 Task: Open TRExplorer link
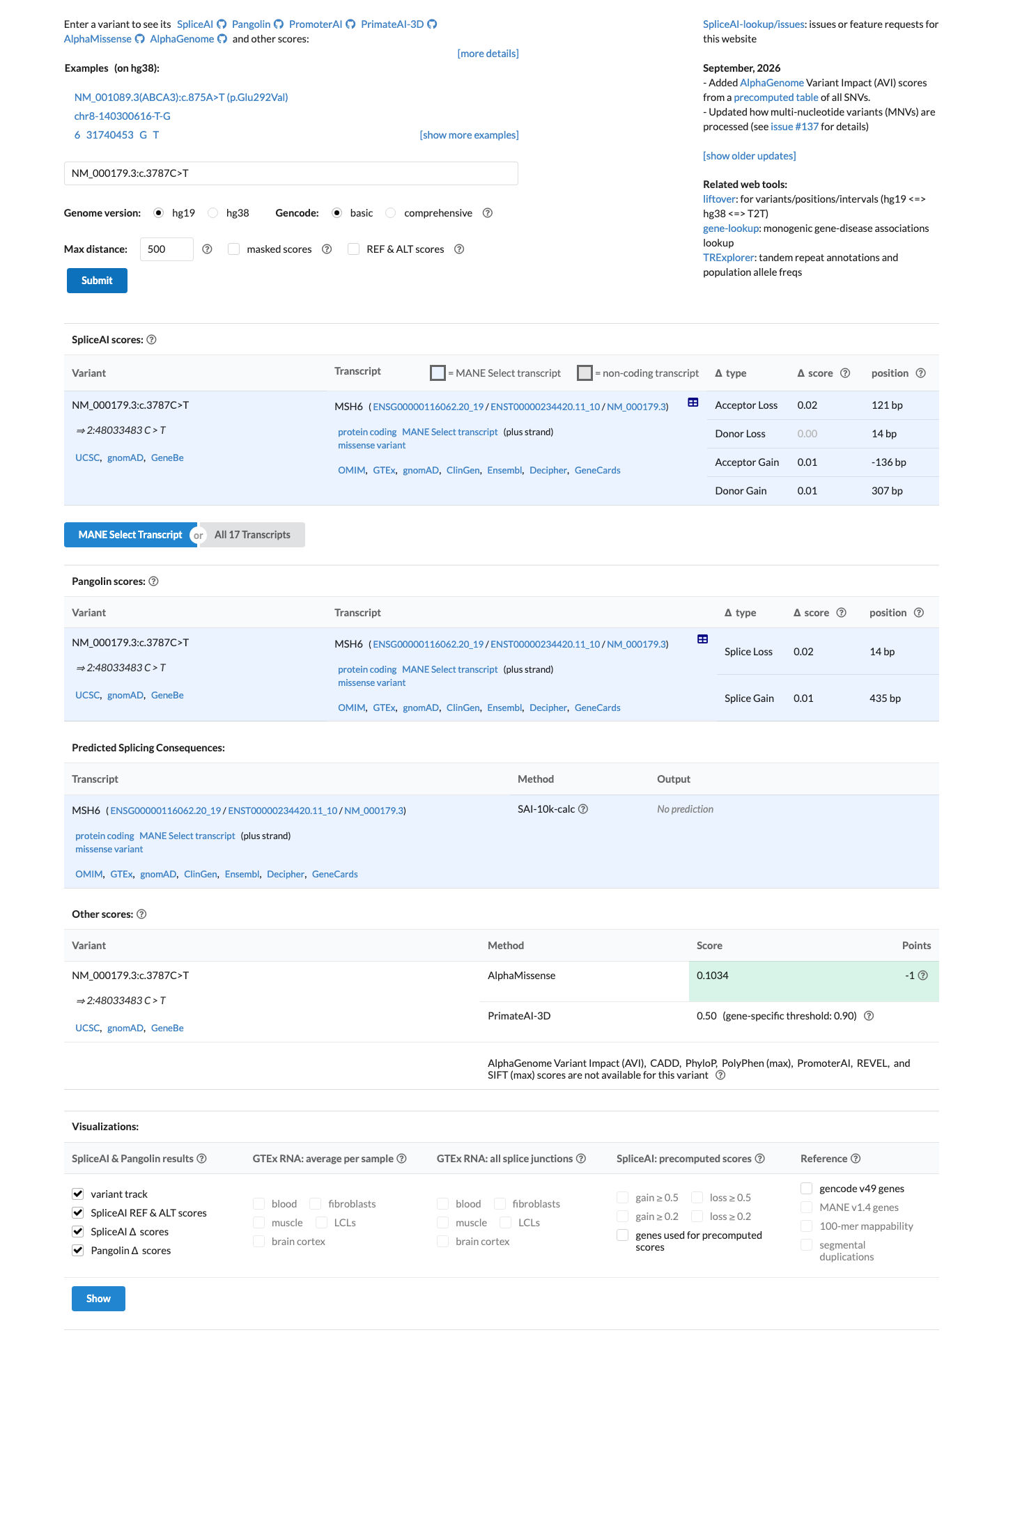point(728,258)
